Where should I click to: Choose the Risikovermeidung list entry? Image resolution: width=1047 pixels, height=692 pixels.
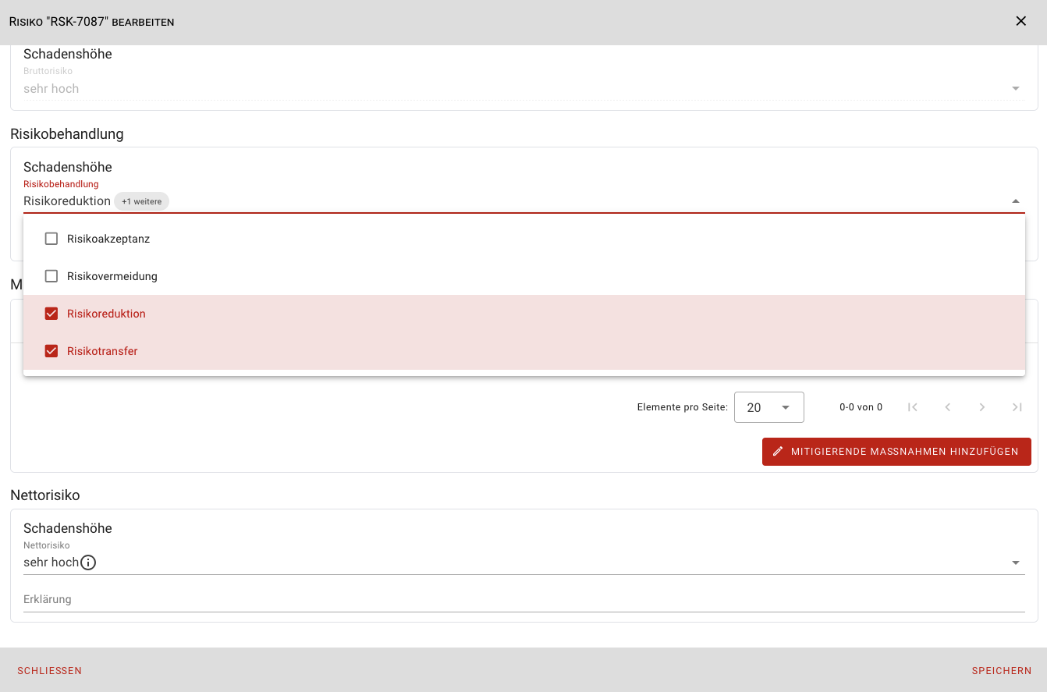[112, 276]
